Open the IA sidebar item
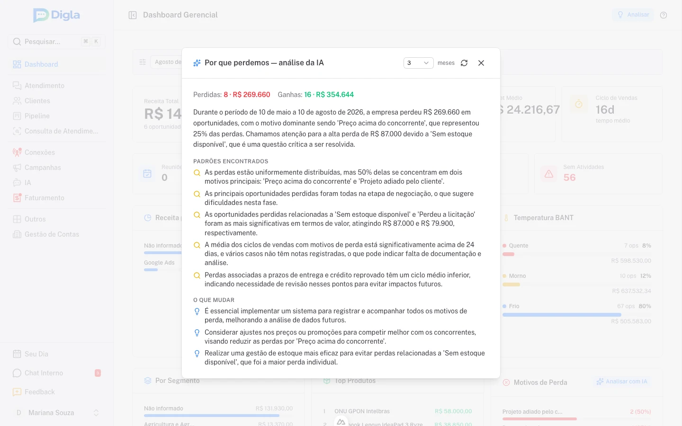The image size is (682, 426). click(x=57, y=183)
